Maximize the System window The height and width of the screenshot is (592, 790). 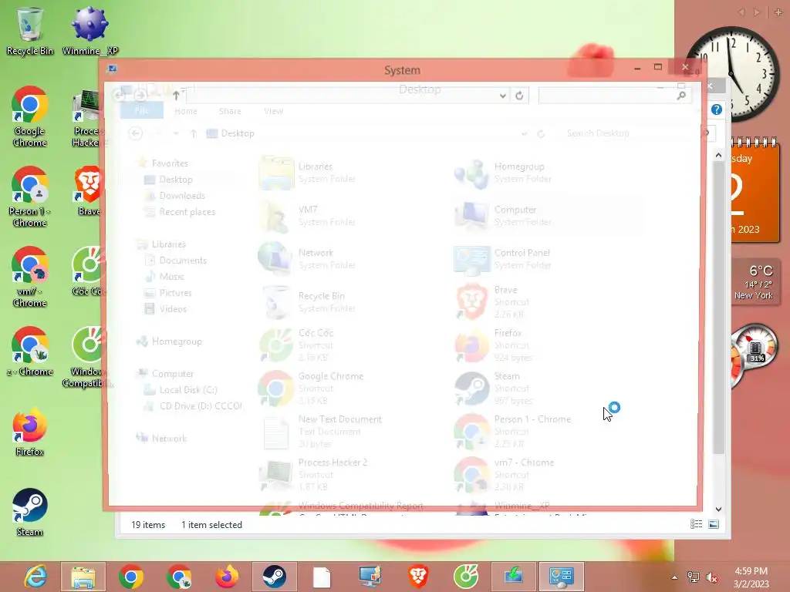[657, 67]
